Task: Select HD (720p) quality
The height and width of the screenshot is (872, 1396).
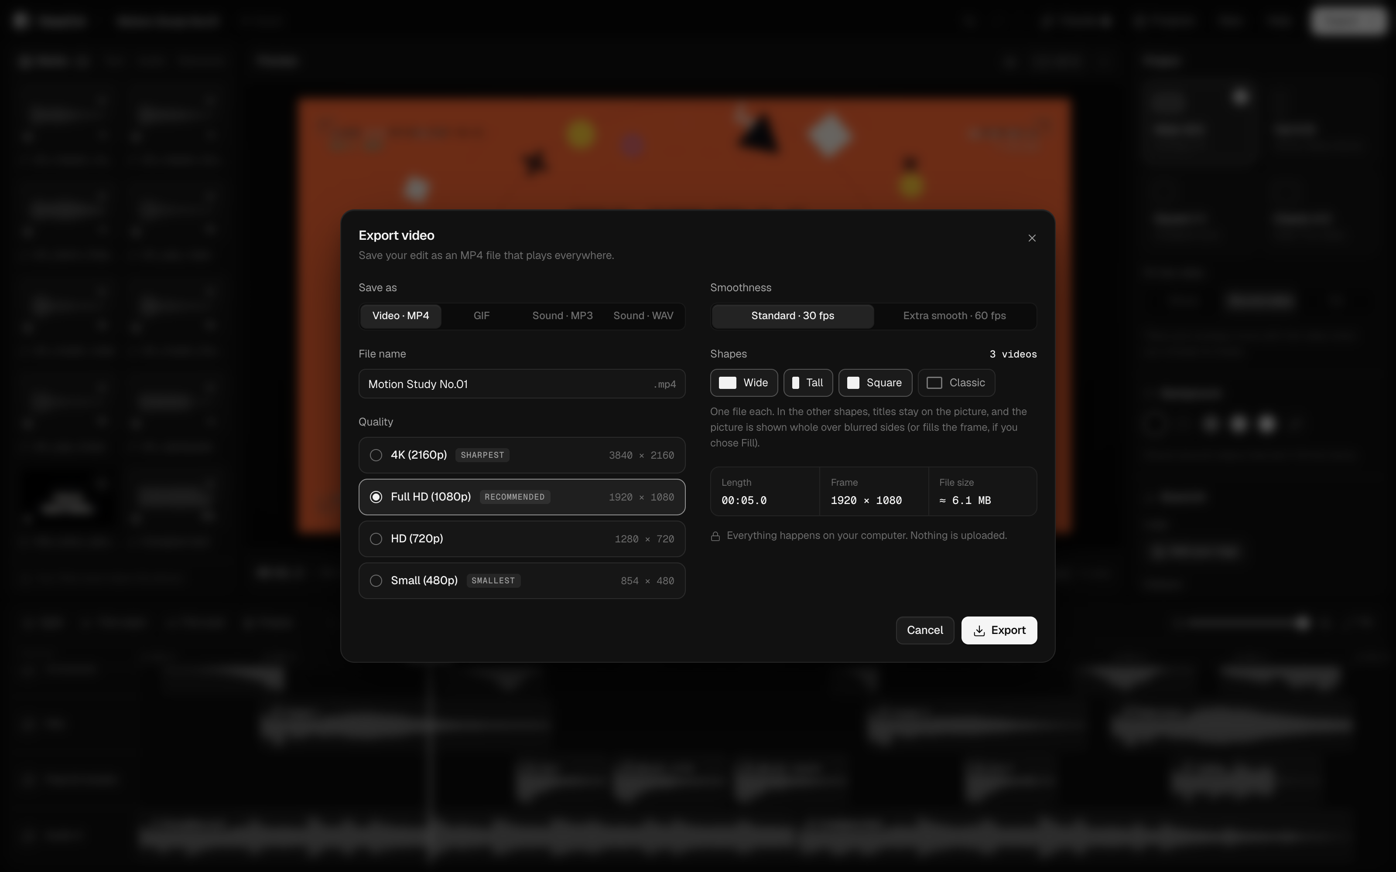Action: click(x=521, y=538)
